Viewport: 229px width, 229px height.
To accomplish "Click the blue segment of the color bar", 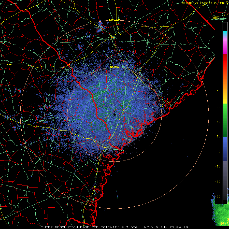I will [225, 149].
